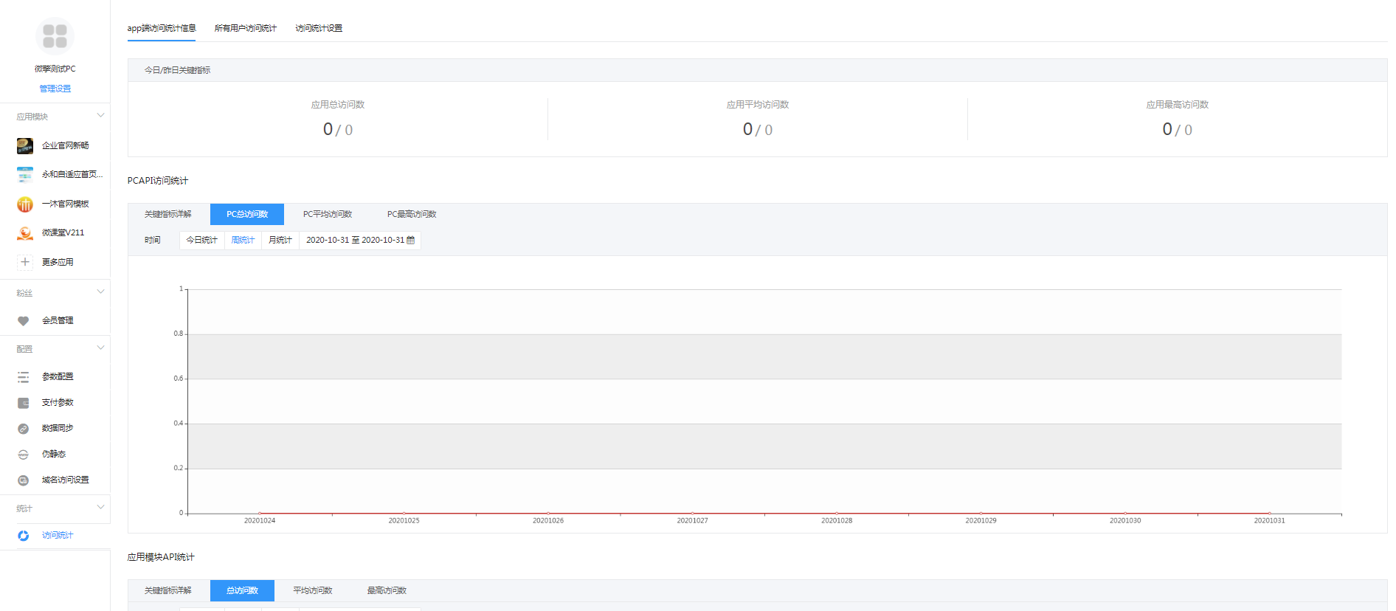The height and width of the screenshot is (611, 1396).
Task: Switch to app端访问统计信息 tab
Action: coord(162,28)
